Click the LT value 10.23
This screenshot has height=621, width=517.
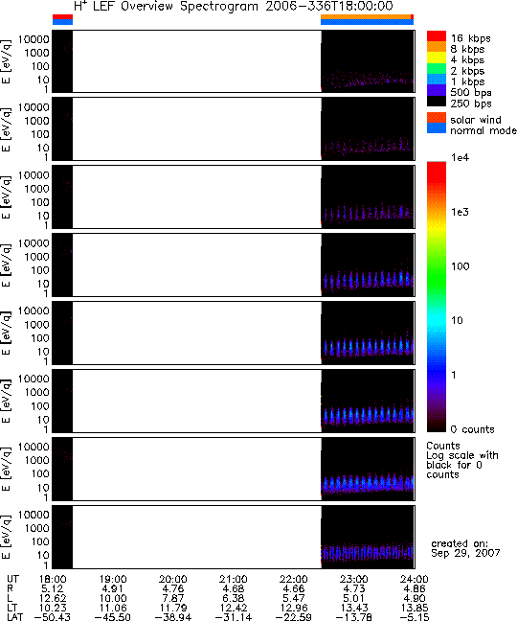53,608
